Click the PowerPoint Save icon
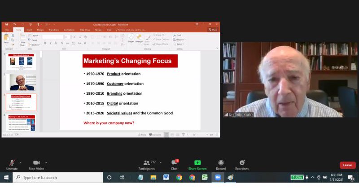This screenshot has width=359, height=188. click(x=7, y=24)
